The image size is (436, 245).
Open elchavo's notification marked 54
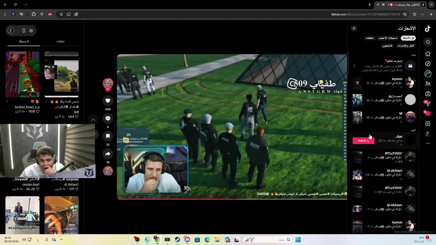click(384, 174)
